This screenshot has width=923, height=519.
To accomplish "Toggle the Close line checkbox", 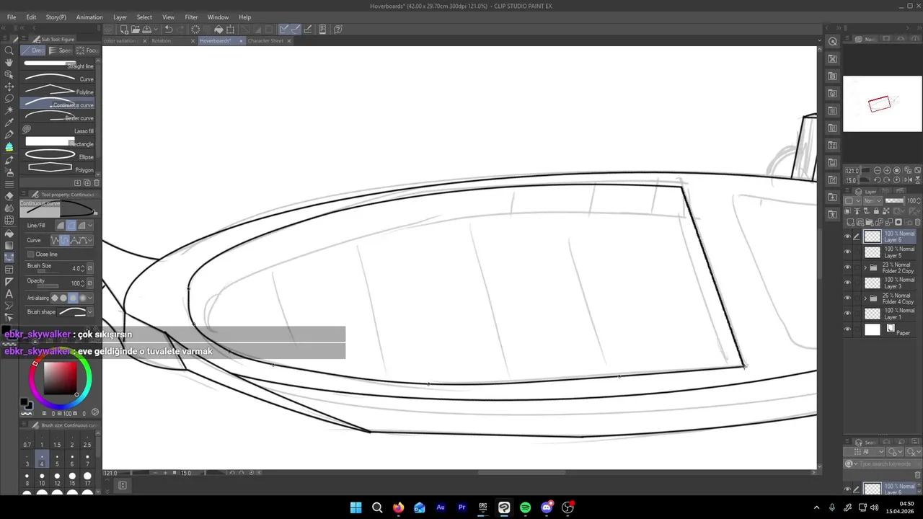I will pyautogui.click(x=30, y=254).
